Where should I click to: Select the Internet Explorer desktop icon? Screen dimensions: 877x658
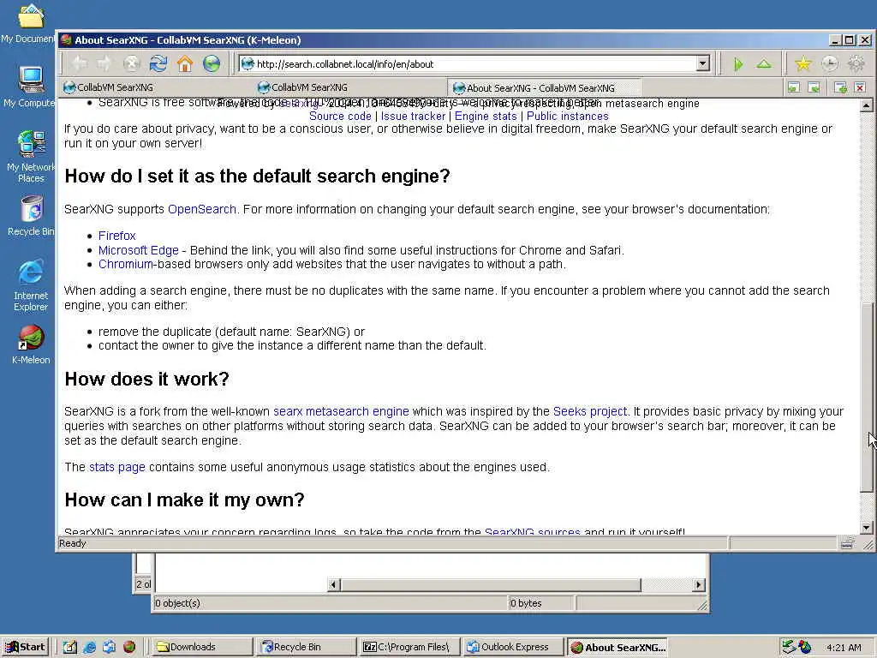[x=31, y=285]
